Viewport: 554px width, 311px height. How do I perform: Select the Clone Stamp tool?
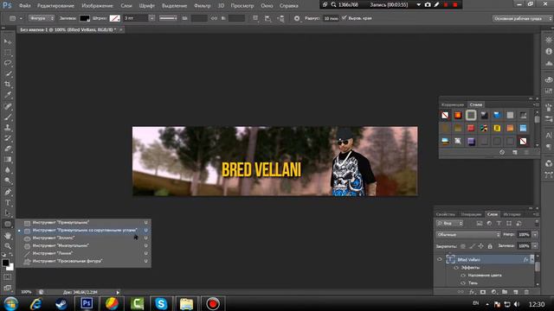(8, 127)
